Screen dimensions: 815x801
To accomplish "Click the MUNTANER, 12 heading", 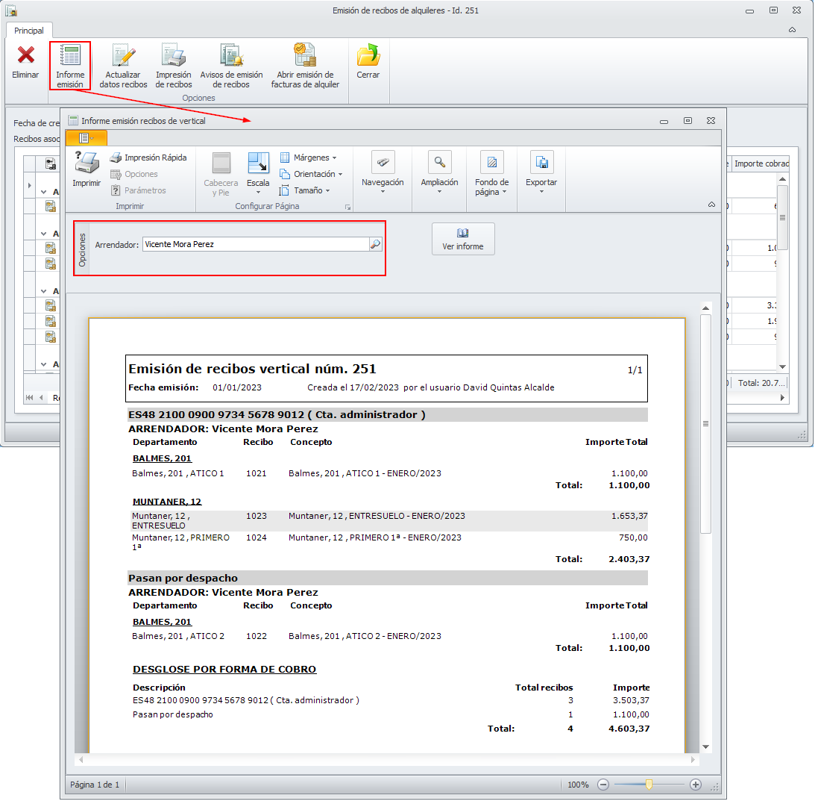I will (167, 502).
